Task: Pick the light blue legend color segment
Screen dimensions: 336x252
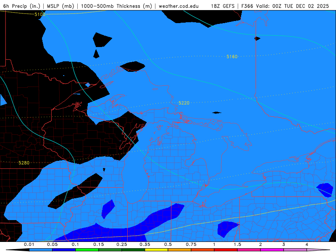Action: coord(41,250)
